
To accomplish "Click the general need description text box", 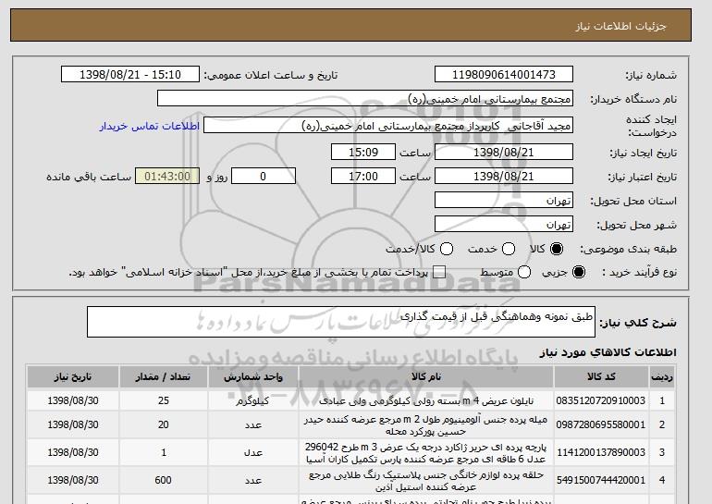I will [341, 322].
